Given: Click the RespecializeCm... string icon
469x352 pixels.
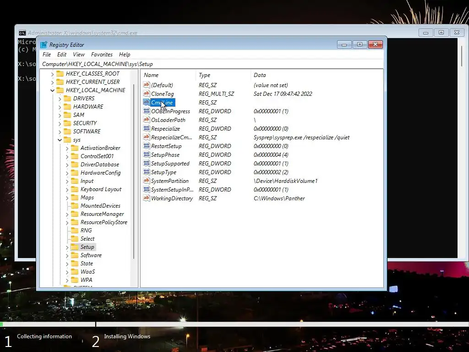Looking at the screenshot, I should 146,137.
